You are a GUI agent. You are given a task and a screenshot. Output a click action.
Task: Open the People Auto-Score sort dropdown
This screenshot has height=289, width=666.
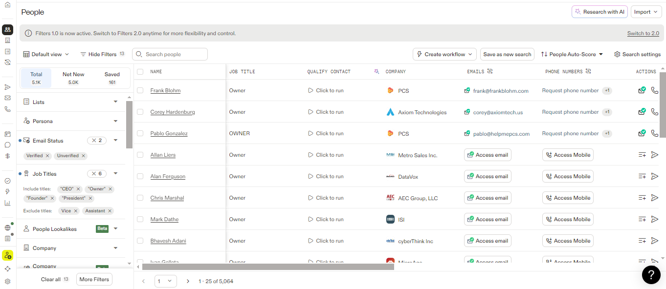pyautogui.click(x=572, y=54)
